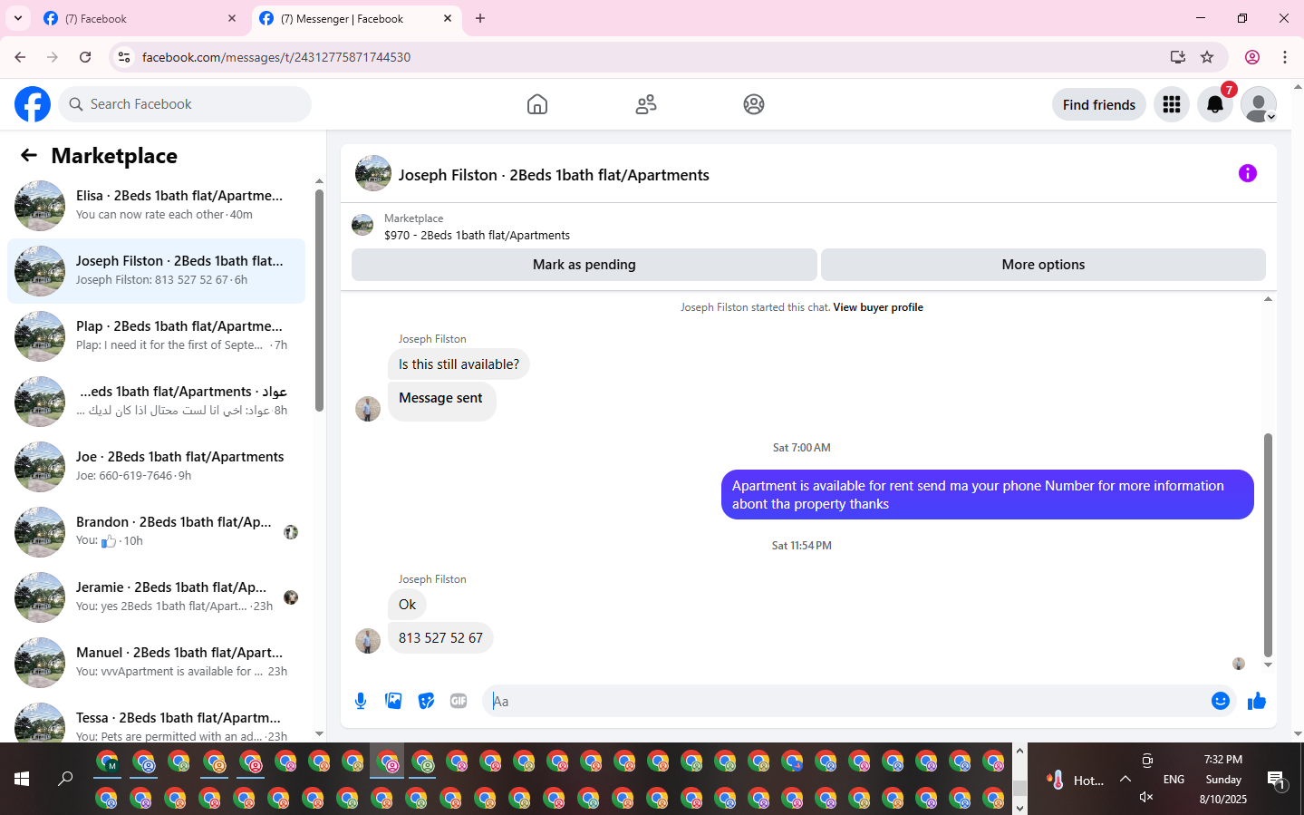Click Joseph Filston's header profile picture

pyautogui.click(x=373, y=173)
